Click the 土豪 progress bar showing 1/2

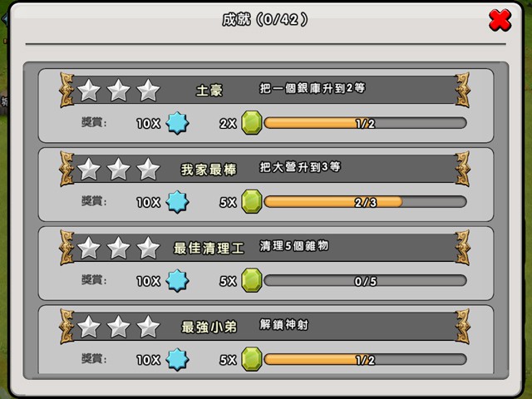coord(365,123)
